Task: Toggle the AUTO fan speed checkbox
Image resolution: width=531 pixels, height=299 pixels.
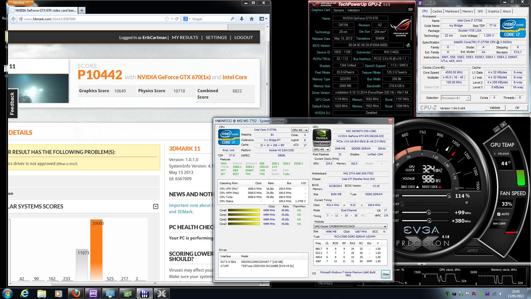Action: pyautogui.click(x=499, y=214)
